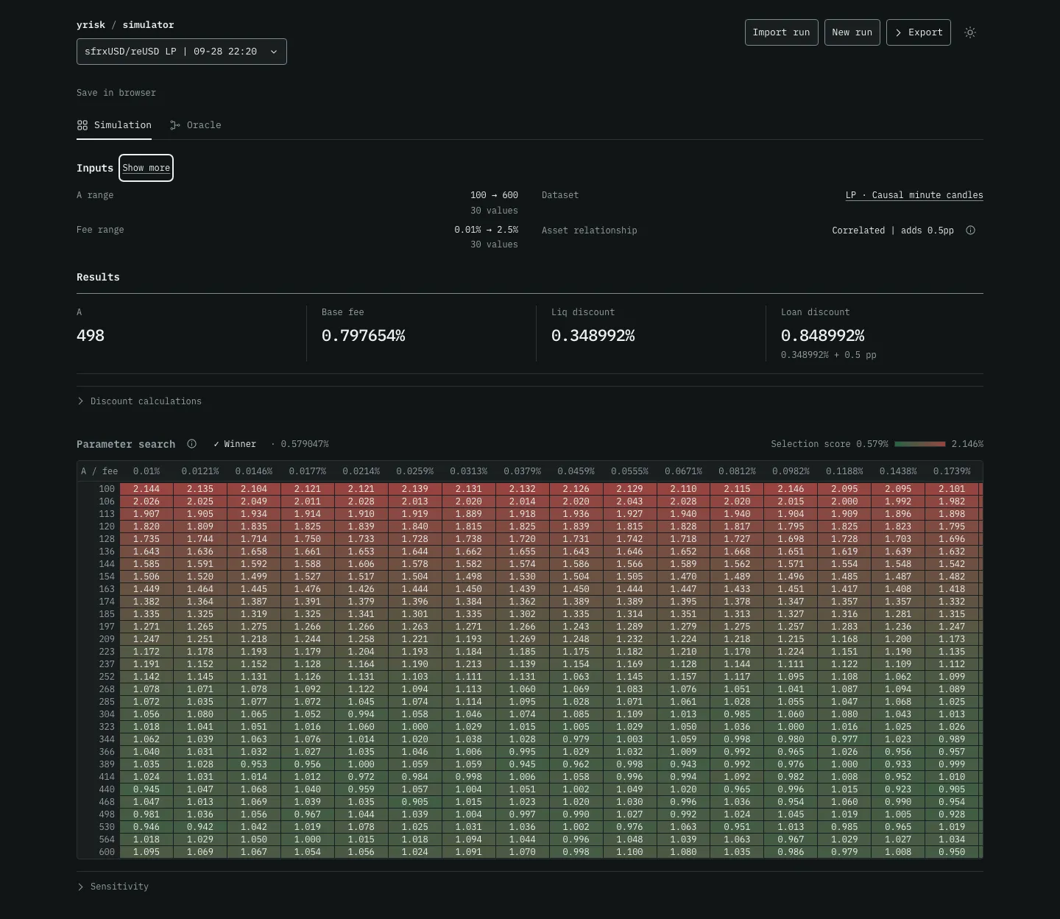Click the 0.0671% fee column header
The height and width of the screenshot is (919, 1060).
[x=683, y=471]
